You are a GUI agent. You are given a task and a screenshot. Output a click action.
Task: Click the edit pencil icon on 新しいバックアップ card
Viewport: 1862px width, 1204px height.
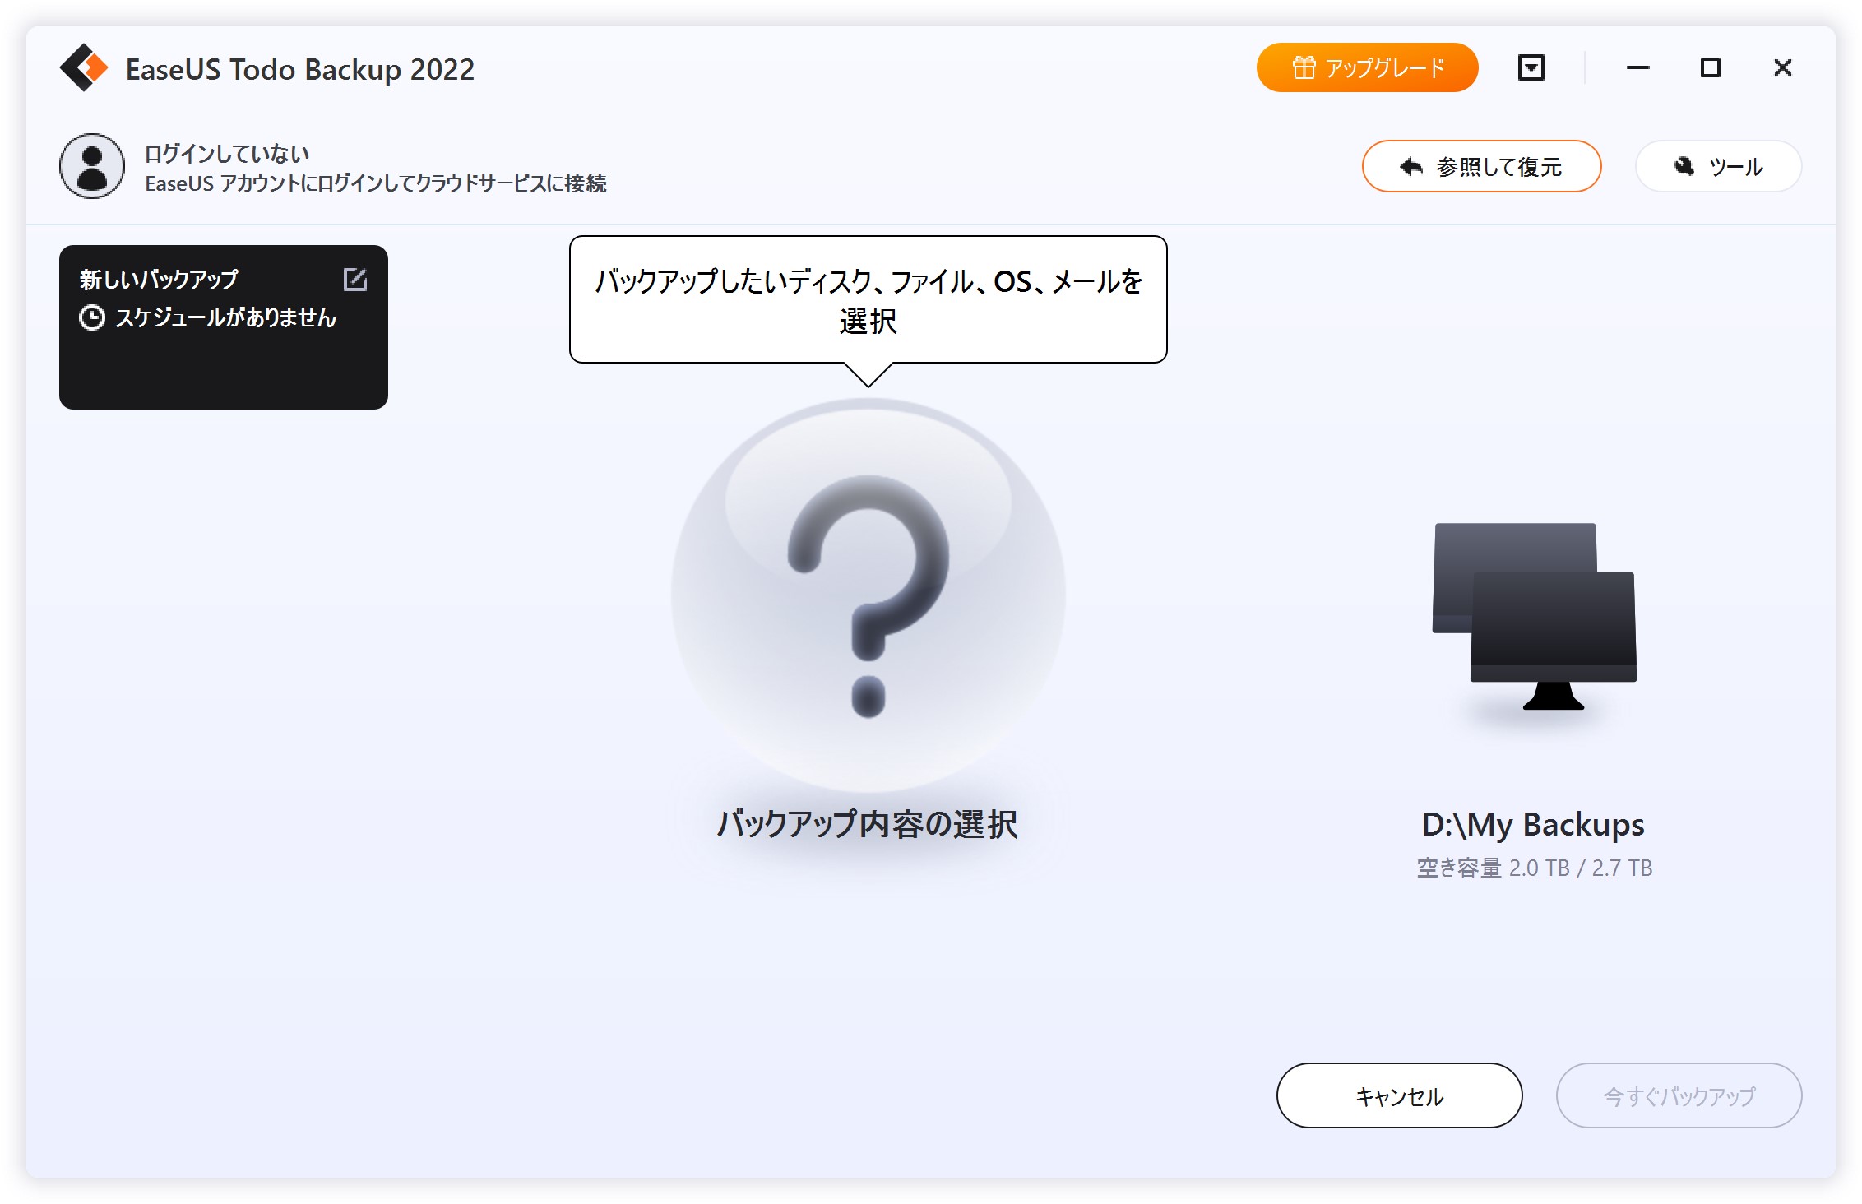pos(355,280)
